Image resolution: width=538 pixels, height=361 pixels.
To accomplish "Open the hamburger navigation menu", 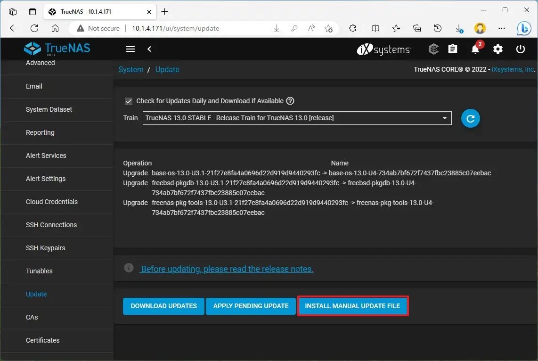I will (x=130, y=49).
